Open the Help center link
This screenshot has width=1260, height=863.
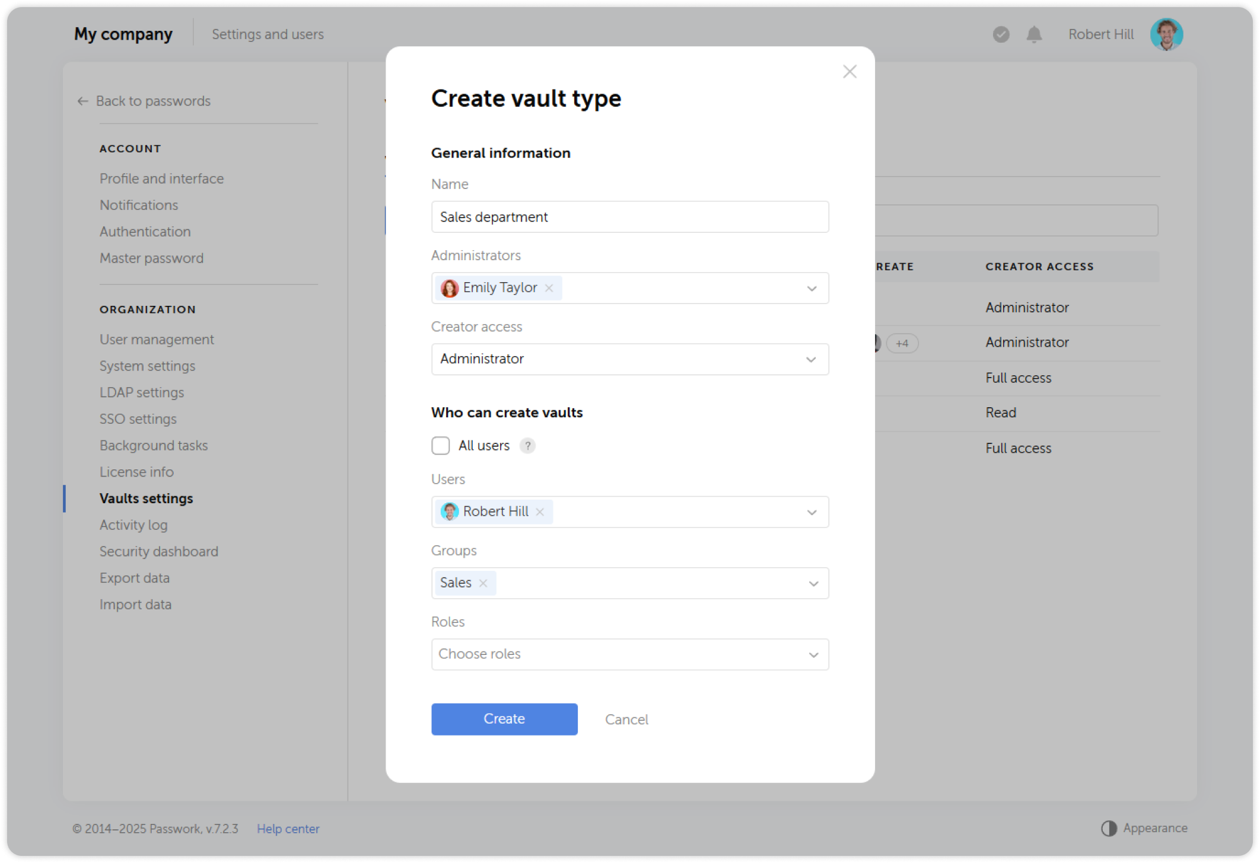pyautogui.click(x=288, y=828)
